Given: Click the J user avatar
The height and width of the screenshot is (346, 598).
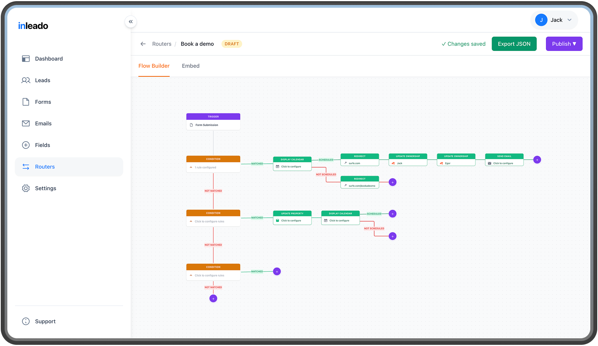Looking at the screenshot, I should [541, 20].
